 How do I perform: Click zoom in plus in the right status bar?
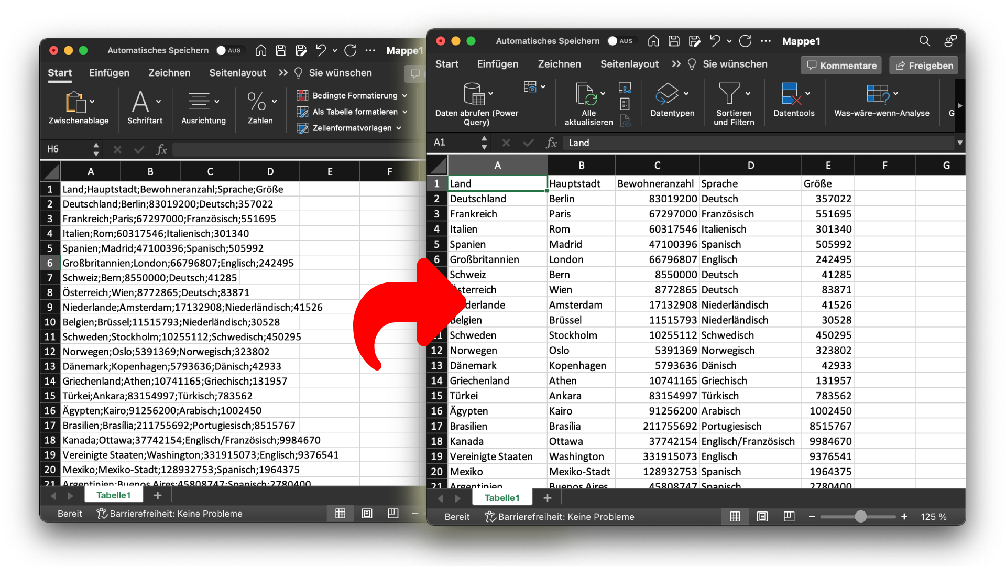coord(904,517)
